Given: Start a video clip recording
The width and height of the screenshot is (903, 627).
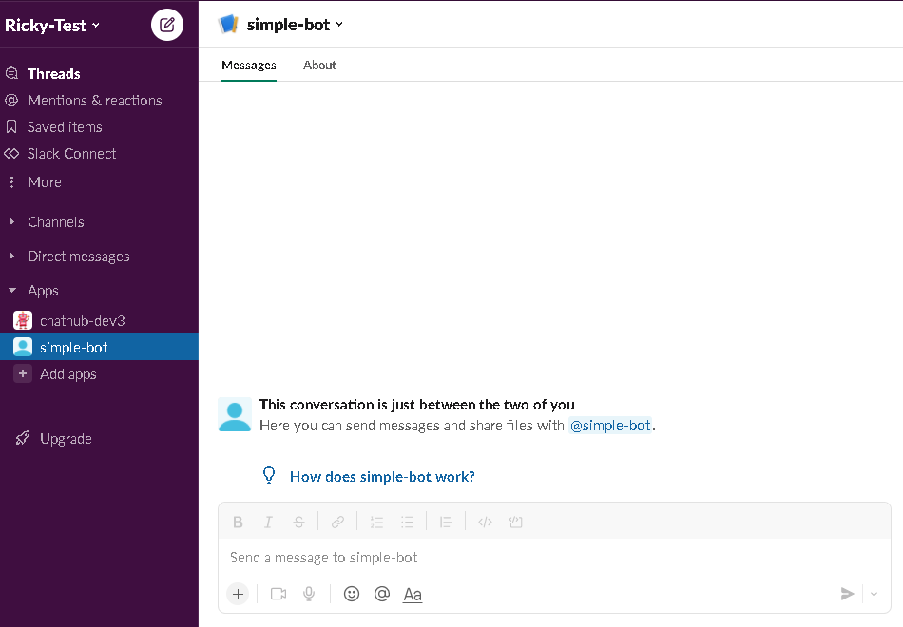Looking at the screenshot, I should pos(278,593).
